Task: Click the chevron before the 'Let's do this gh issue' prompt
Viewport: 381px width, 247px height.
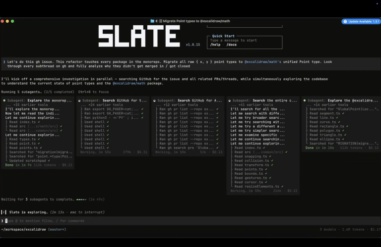Action: pyautogui.click(x=4, y=62)
